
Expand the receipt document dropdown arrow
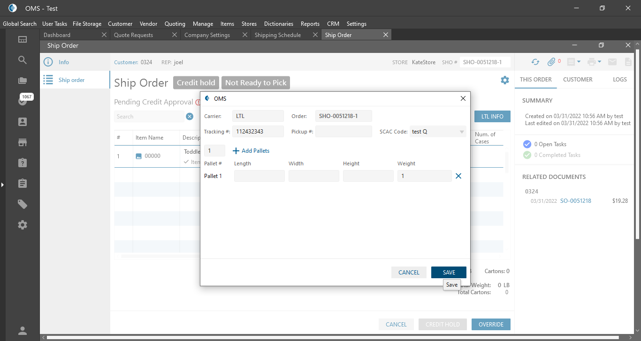pyautogui.click(x=579, y=62)
